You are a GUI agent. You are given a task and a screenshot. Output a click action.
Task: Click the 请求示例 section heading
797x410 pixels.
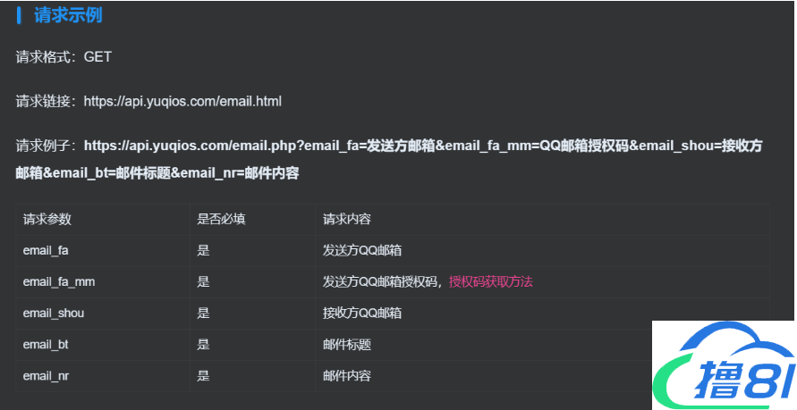point(68,15)
